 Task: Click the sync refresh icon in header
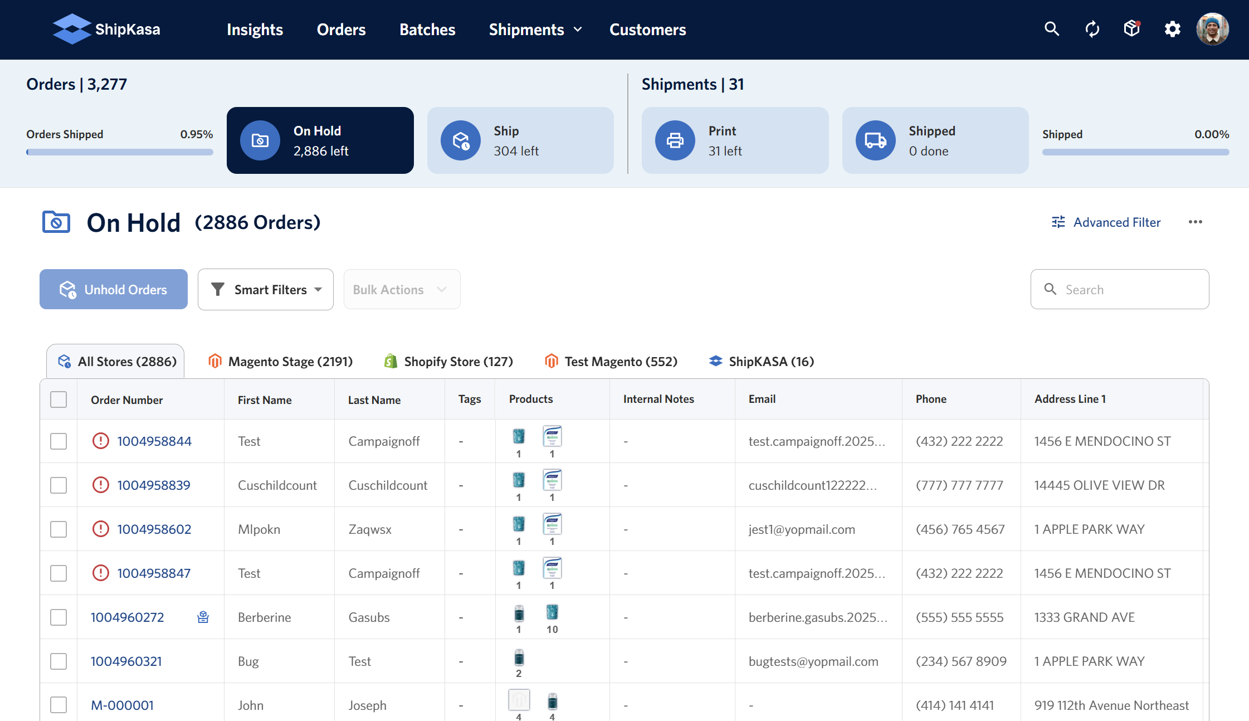(1092, 29)
